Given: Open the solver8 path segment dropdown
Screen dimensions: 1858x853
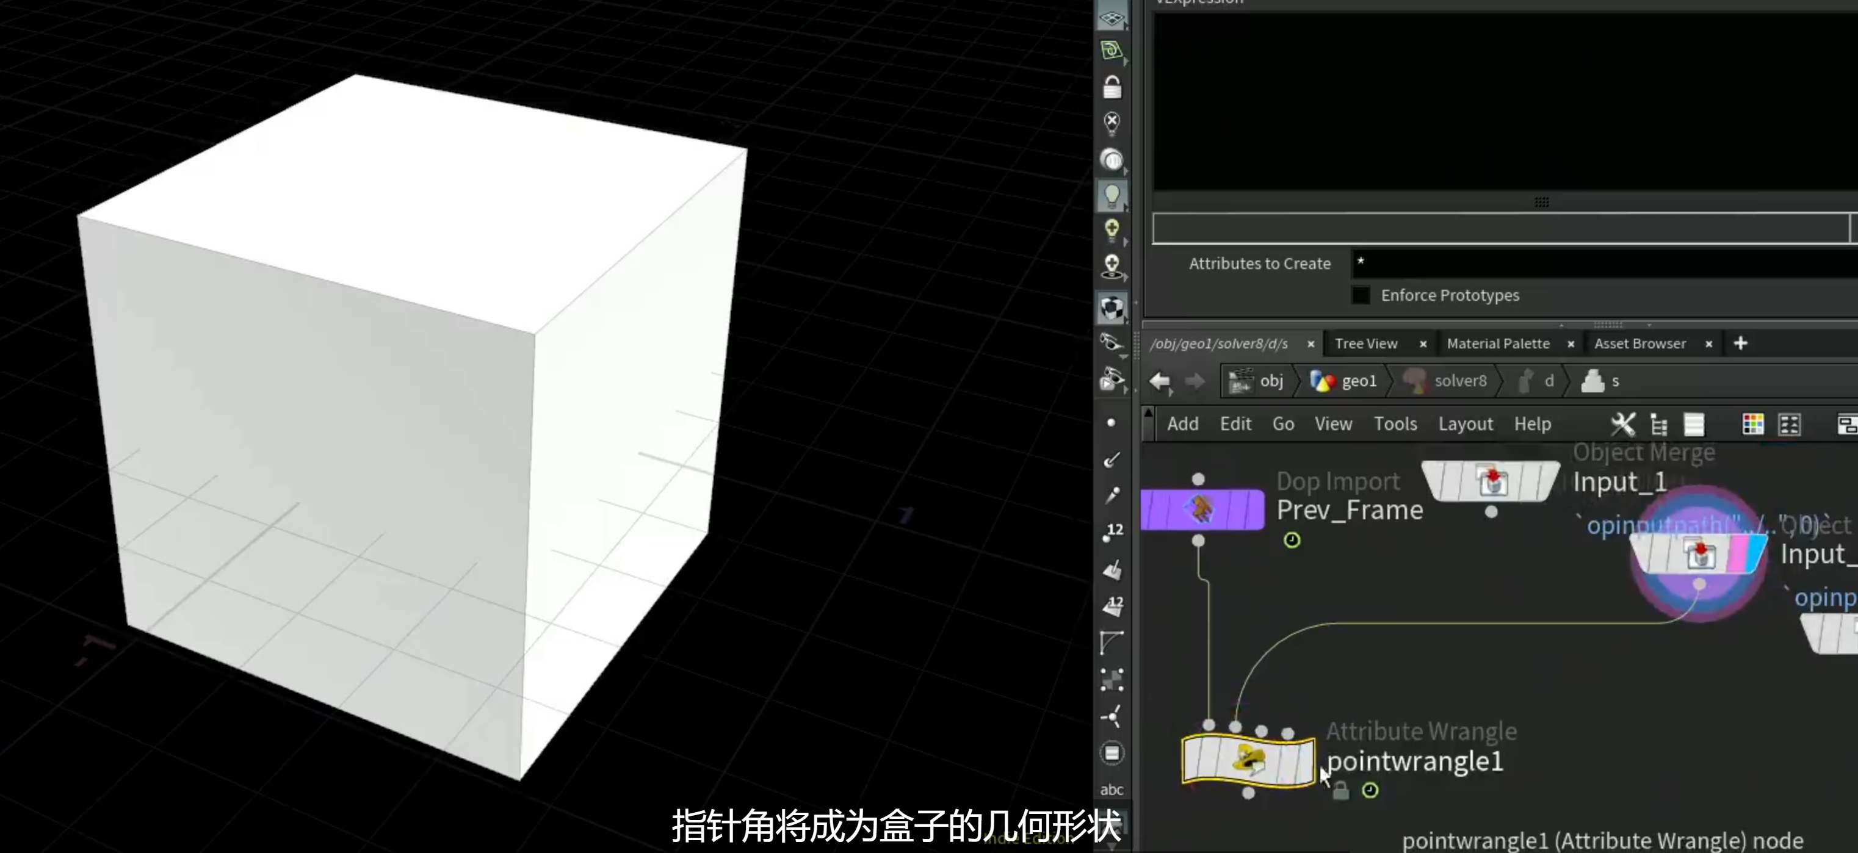Looking at the screenshot, I should [x=1445, y=381].
